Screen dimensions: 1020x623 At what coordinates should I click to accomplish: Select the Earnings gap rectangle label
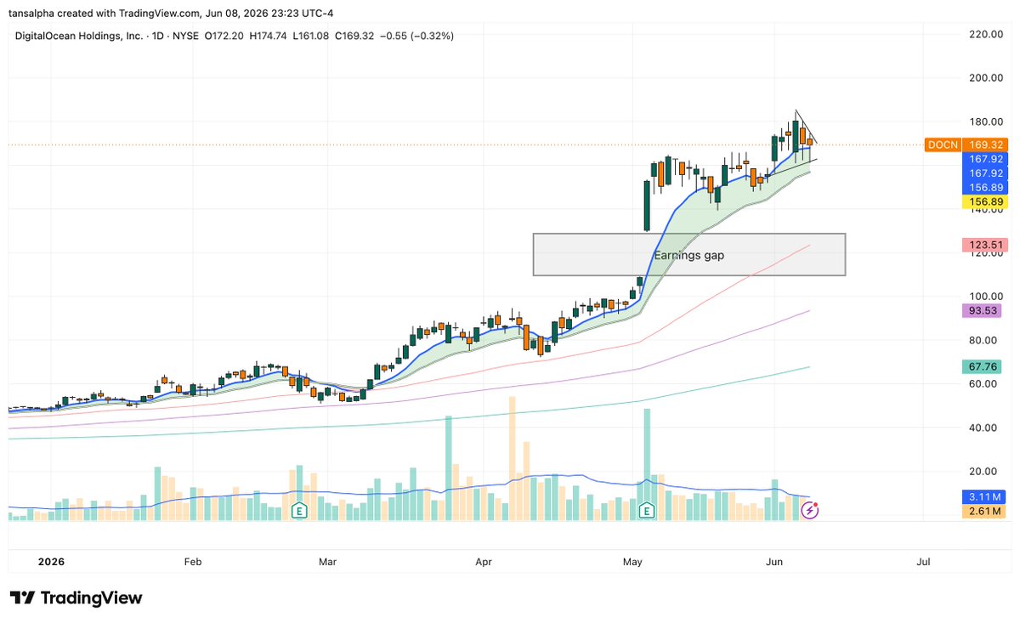point(688,255)
